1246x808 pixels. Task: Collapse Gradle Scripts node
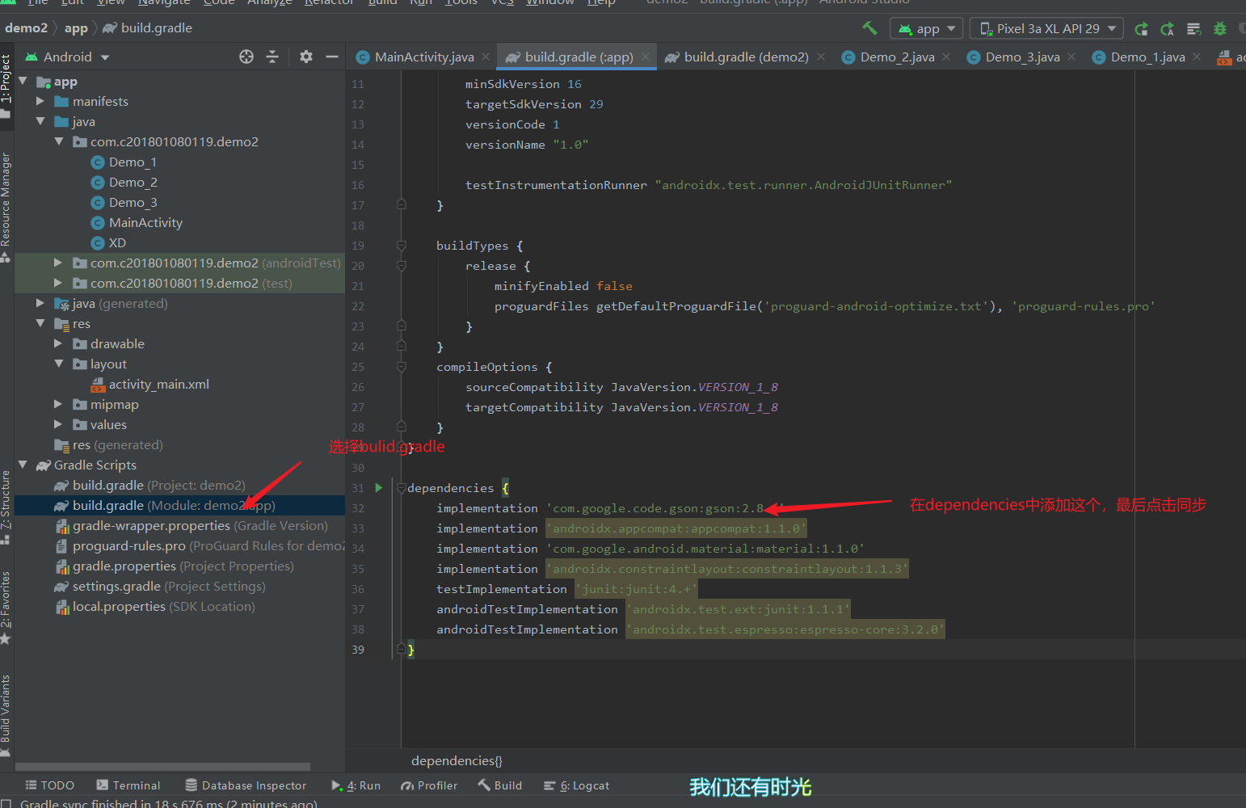point(23,465)
